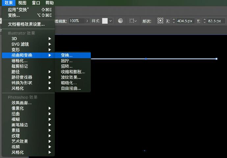This screenshot has width=227, height=158.
Task: Select 扭曲和变换 menu item
Action: (x=28, y=55)
